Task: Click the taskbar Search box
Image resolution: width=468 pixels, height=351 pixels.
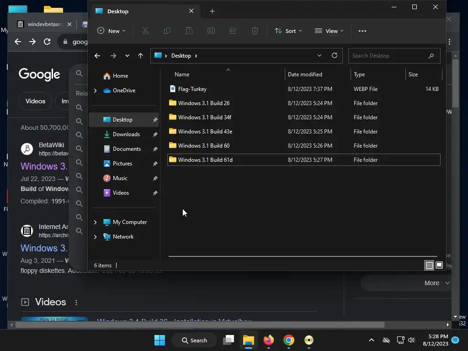Action: [x=194, y=340]
